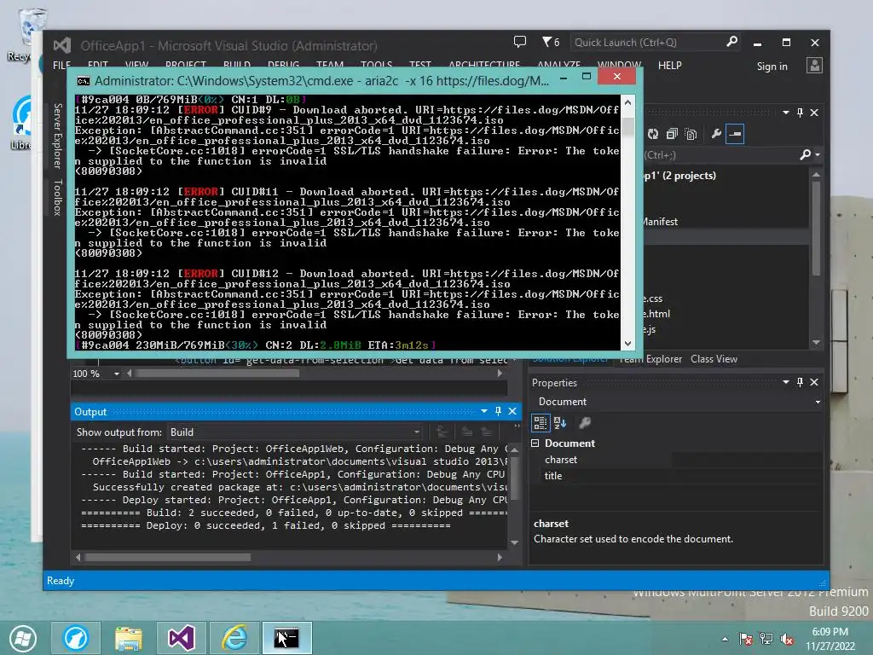The image size is (873, 655).
Task: Toggle the Preview Selected Items button
Action: (x=735, y=134)
